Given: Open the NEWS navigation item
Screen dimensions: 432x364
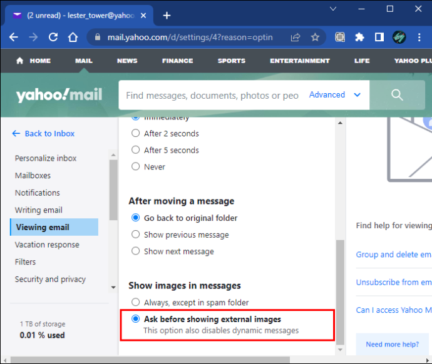Looking at the screenshot, I should [x=127, y=61].
